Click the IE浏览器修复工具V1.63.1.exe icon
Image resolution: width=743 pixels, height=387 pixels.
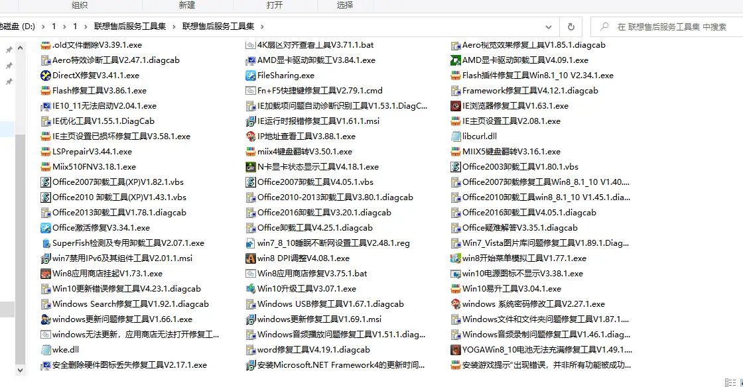click(456, 106)
